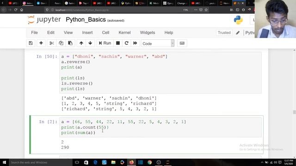The image size is (296, 166).
Task: Interrupt the kernel with stop square
Action: click(x=118, y=43)
